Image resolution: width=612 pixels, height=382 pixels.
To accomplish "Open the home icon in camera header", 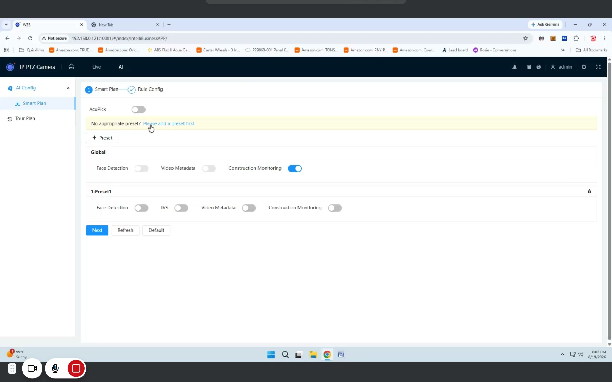I will click(71, 66).
